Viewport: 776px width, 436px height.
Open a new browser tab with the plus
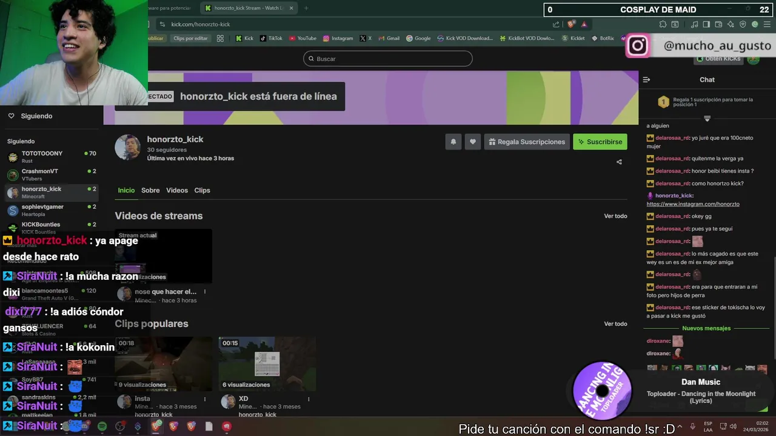point(306,8)
